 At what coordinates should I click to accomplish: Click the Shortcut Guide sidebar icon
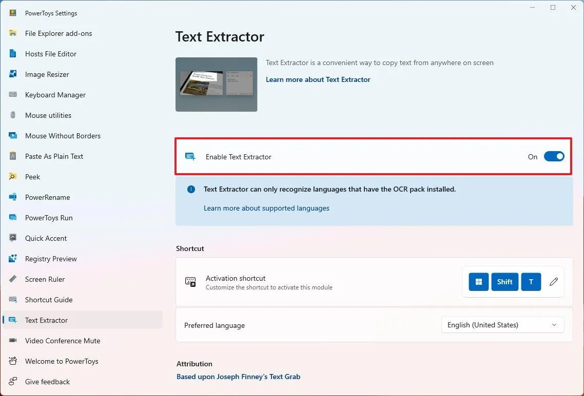(13, 299)
